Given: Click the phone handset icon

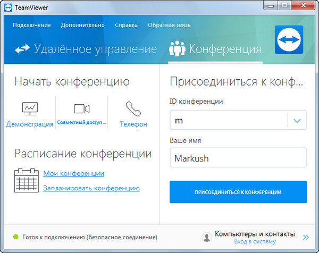Looking at the screenshot, I should [133, 109].
